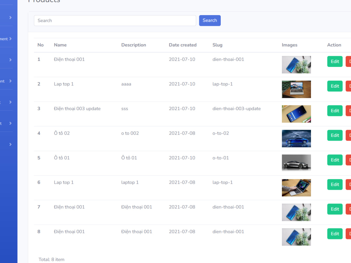351x263 pixels.
Task: Expand sidebar item ending in 'ment'
Action: [10, 39]
